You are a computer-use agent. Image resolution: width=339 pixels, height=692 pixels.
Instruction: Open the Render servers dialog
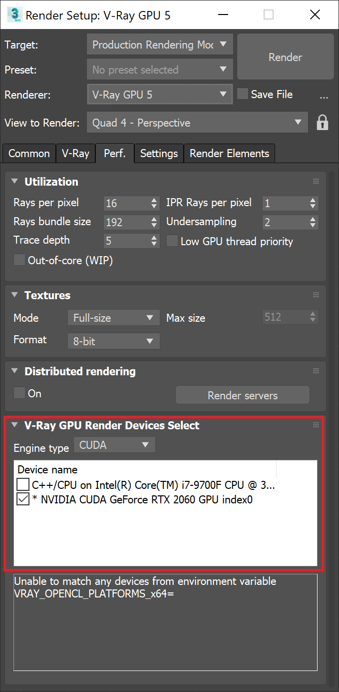coord(242,395)
